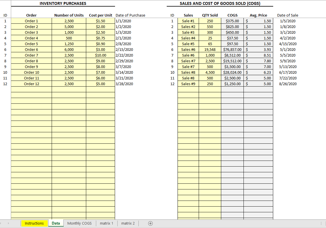Image resolution: width=326 pixels, height=228 pixels.
Task: Click the Cost per Unit $10.00 cell
Action: (x=100, y=55)
